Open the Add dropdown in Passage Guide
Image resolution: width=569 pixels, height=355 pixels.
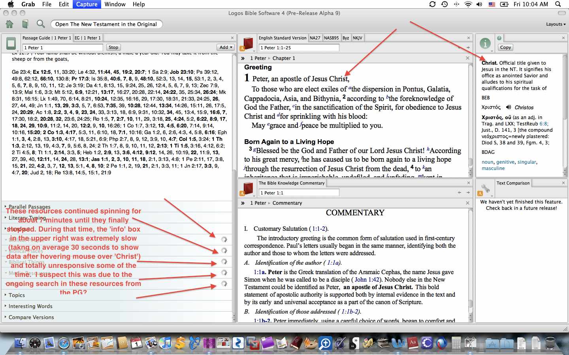tap(226, 47)
